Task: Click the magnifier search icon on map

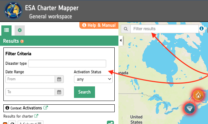Action: (126, 29)
